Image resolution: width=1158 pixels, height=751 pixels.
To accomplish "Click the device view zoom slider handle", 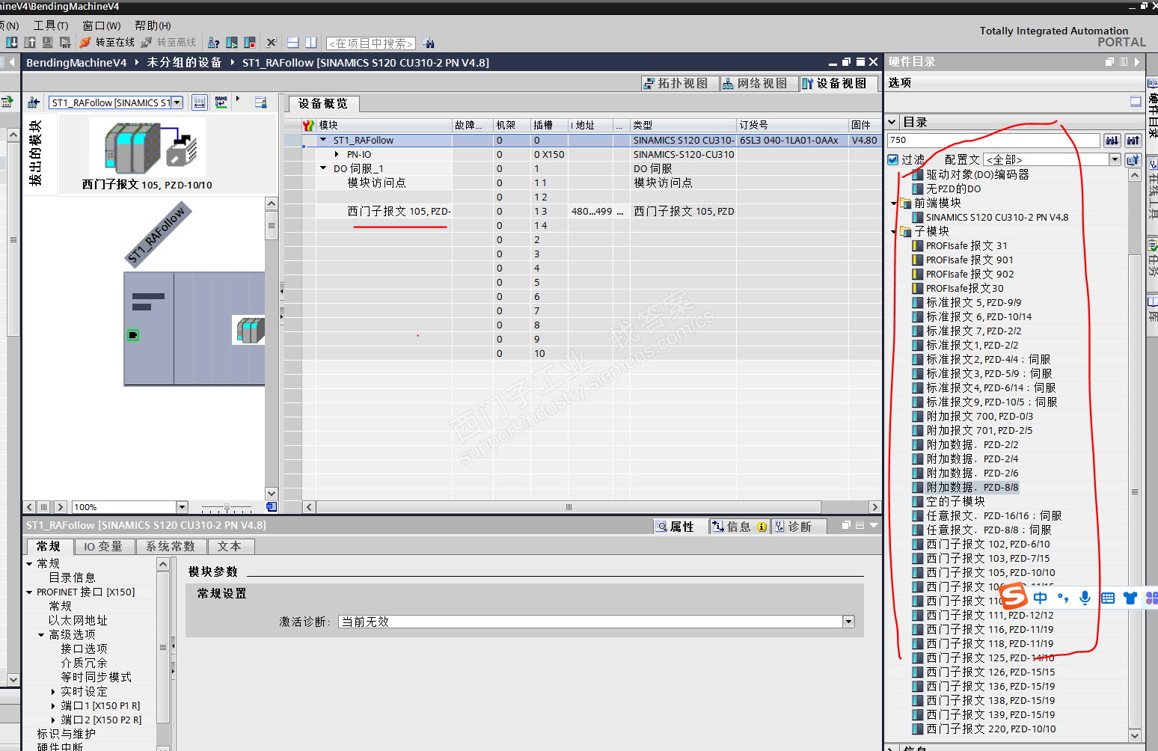I will pyautogui.click(x=227, y=507).
